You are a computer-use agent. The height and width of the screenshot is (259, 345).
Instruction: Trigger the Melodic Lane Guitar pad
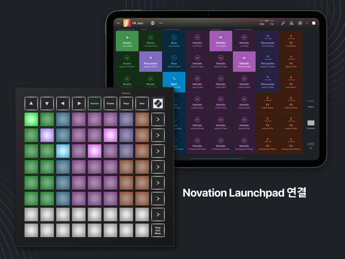(x=197, y=82)
